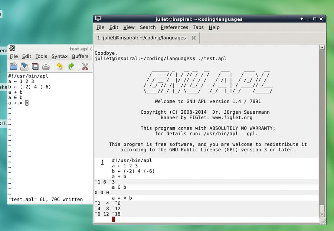Viewport: 334px width, 231px height.
Task: Print with the gVim printer icon
Action: click(46, 67)
